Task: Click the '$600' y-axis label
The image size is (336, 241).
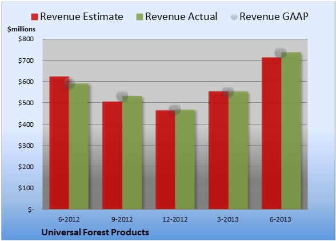Action: (x=26, y=82)
